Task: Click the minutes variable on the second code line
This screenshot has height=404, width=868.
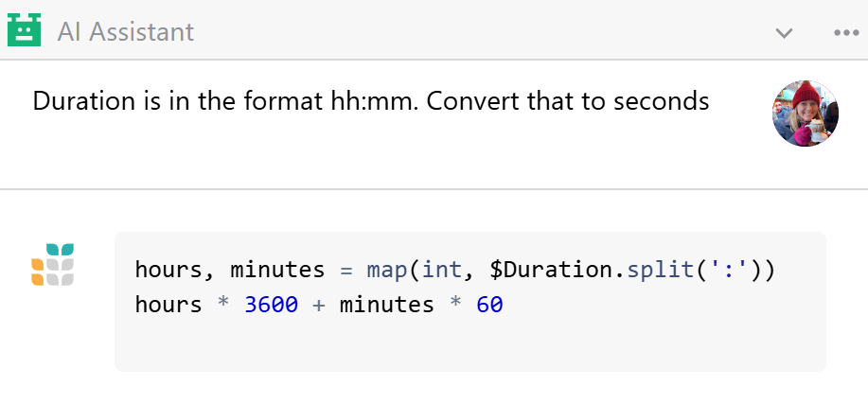Action: tap(387, 305)
